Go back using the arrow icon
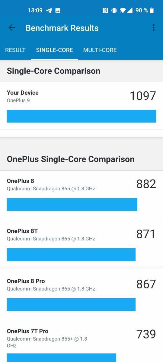Viewport: 163px width, 362px height. [12, 28]
